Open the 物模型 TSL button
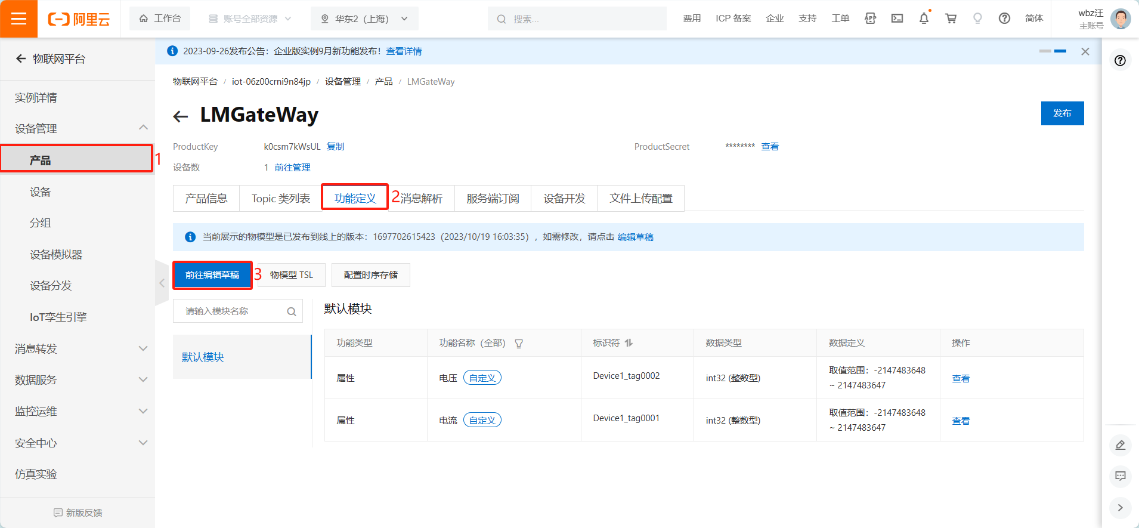The height and width of the screenshot is (528, 1139). click(x=292, y=275)
